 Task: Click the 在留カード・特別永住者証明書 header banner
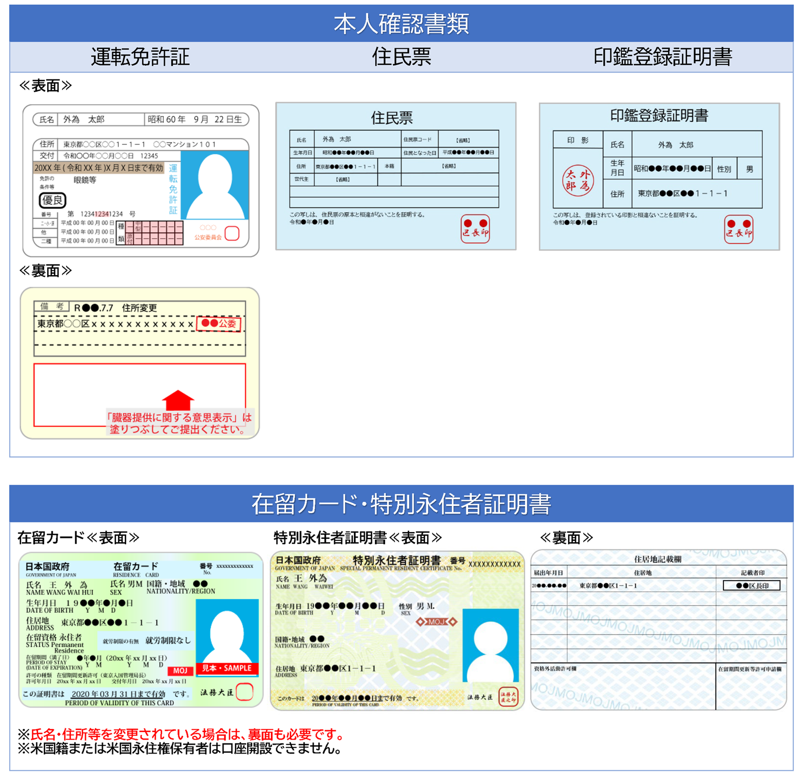click(401, 504)
